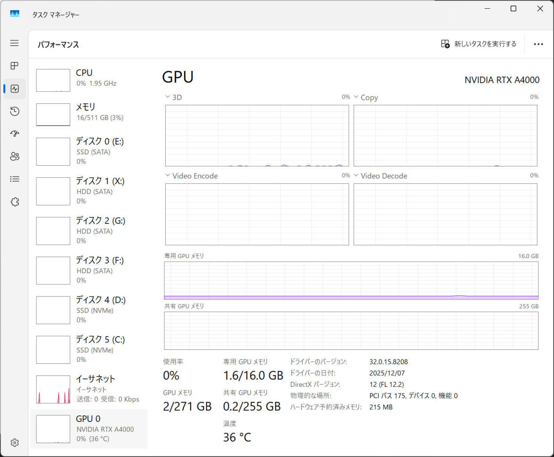Click the Task Manager app icon in title bar
This screenshot has height=457, width=554.
point(15,14)
